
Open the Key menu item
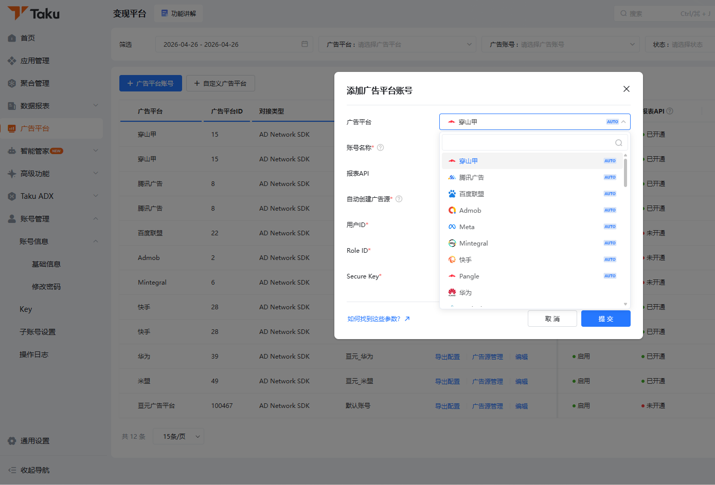(26, 309)
